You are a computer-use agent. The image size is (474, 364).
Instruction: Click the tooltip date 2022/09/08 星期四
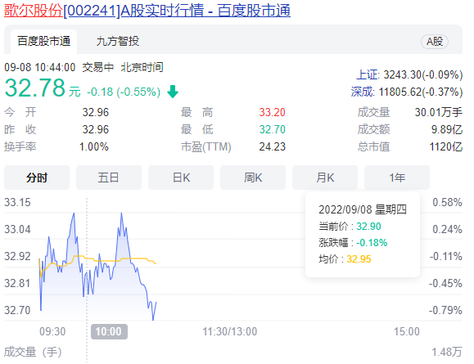point(363,209)
